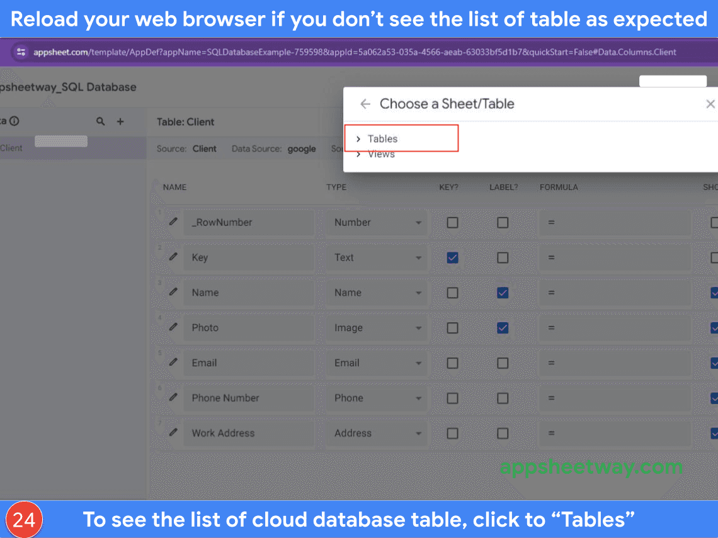
Task: Click the browser address bar URL
Action: [x=353, y=52]
